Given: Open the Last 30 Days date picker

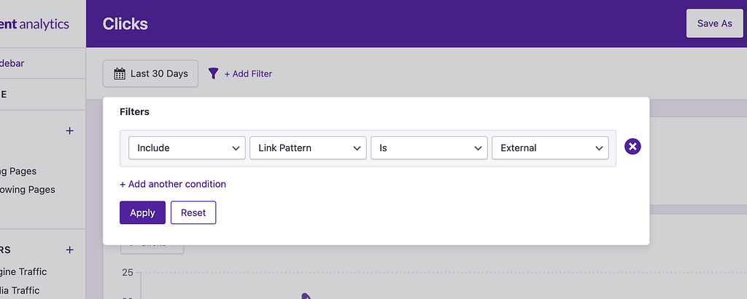Looking at the screenshot, I should pos(151,73).
